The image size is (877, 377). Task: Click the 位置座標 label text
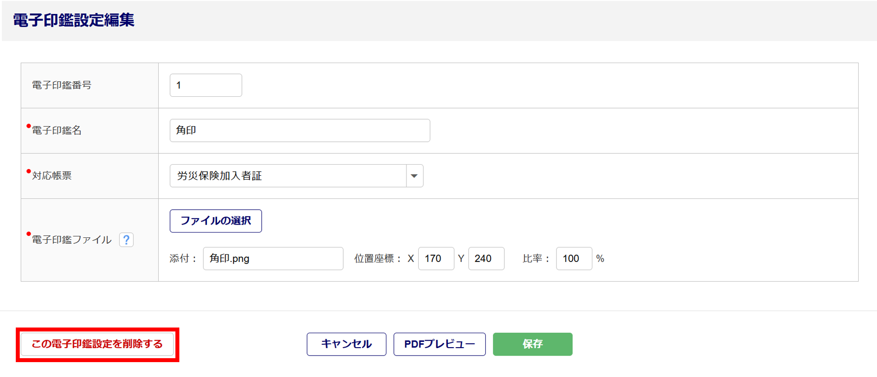coord(374,259)
